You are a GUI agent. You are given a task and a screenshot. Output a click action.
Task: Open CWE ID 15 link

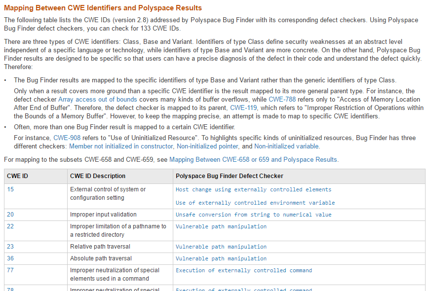coord(10,189)
